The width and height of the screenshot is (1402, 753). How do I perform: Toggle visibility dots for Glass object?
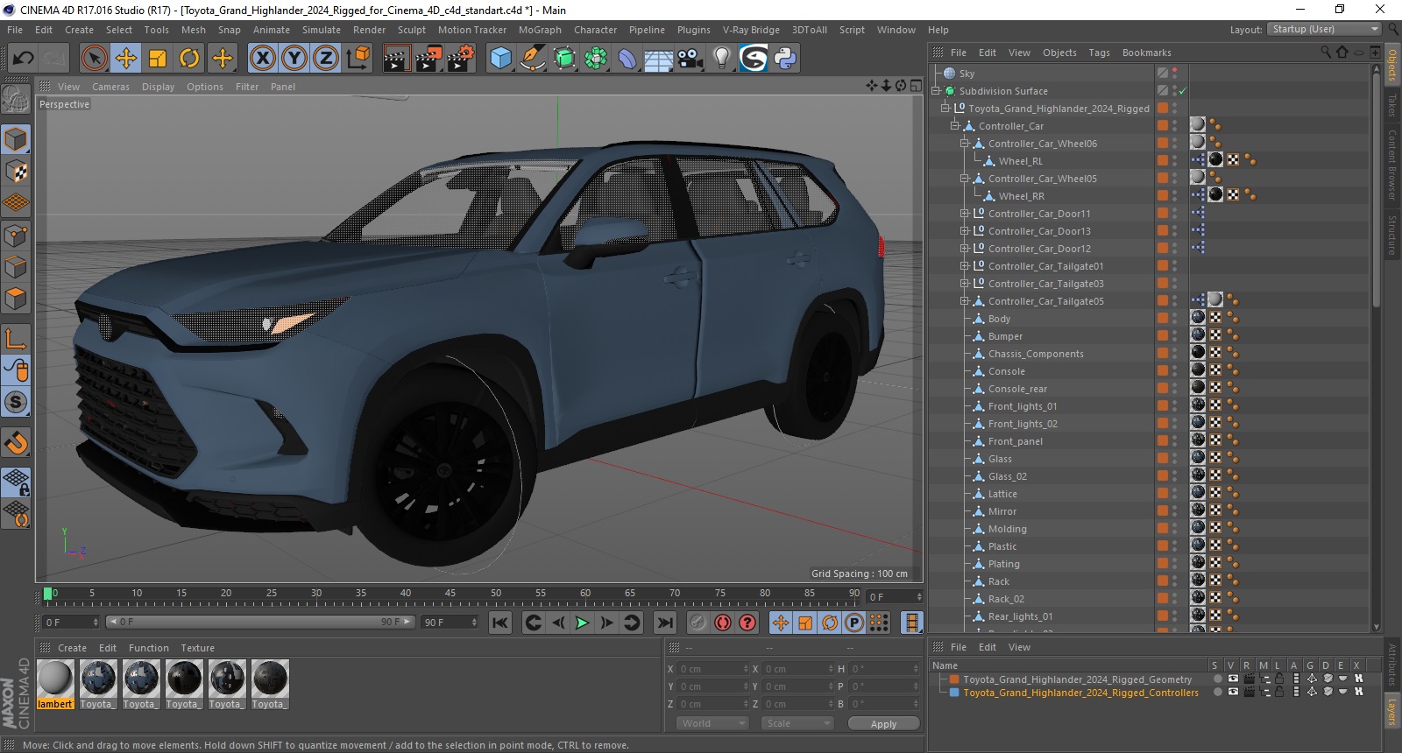click(1175, 459)
